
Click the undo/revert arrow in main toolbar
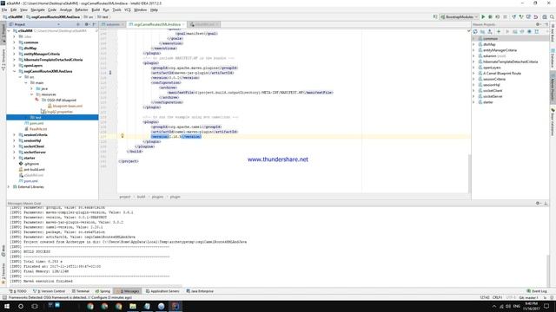tap(536, 17)
